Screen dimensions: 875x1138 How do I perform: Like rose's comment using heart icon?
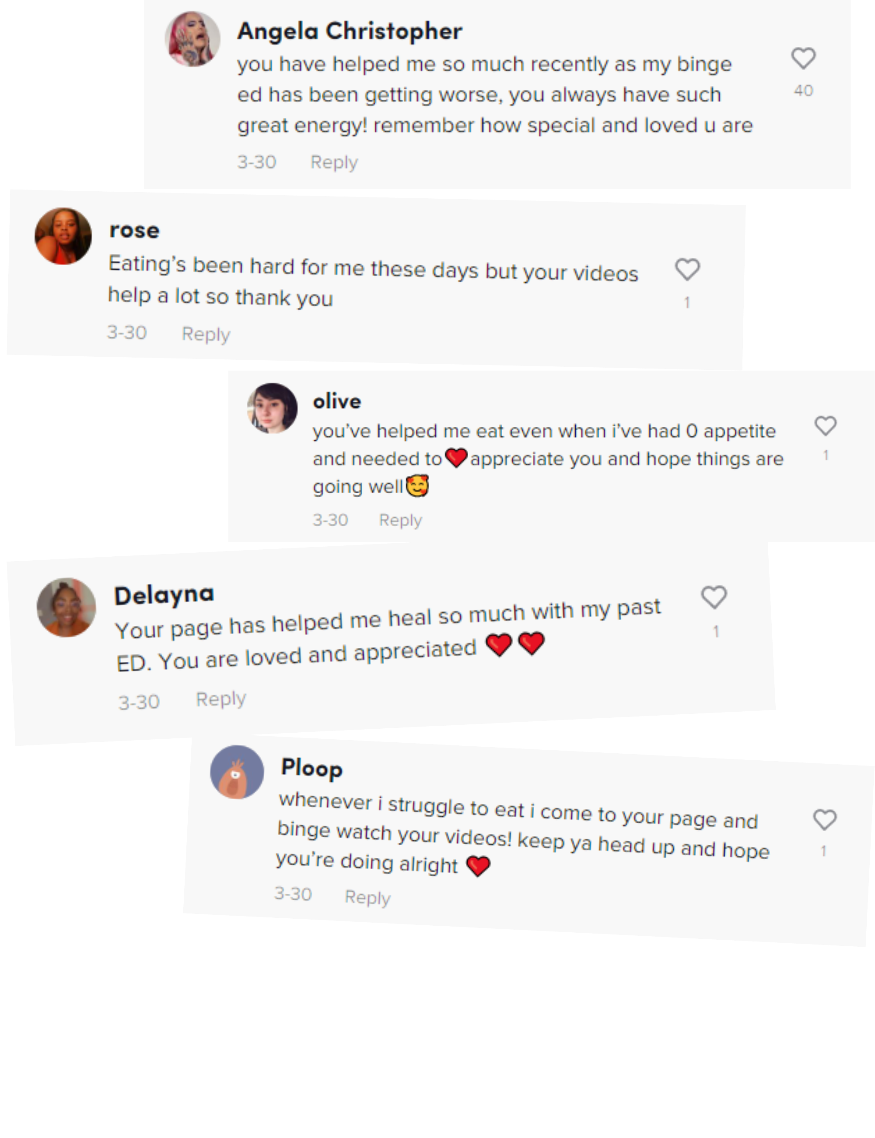point(687,269)
